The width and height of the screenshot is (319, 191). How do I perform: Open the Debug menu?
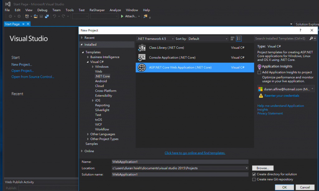coord(42,10)
